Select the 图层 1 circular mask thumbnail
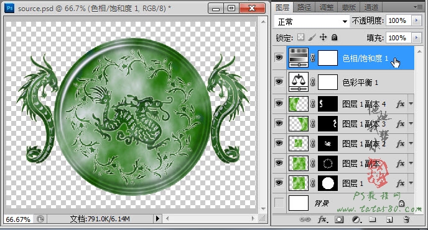 point(328,184)
